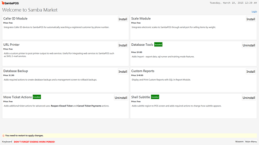The image size is (259, 145).
Task: Click the URL Printer 'Price: Free' label
Action: pos(8,49)
